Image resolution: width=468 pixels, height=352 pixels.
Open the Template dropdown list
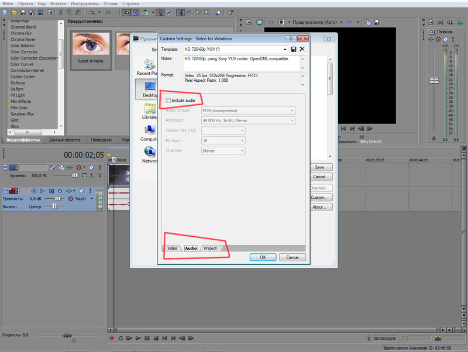[x=285, y=50]
